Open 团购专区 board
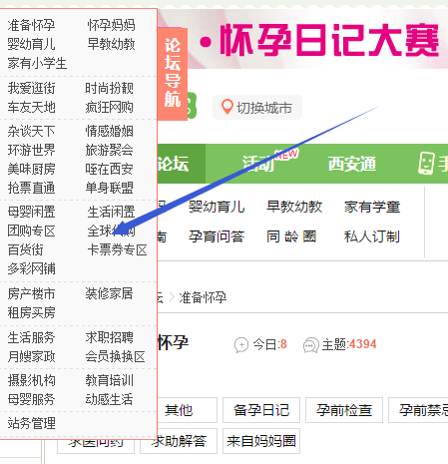Image resolution: width=448 pixels, height=464 pixels. click(x=31, y=231)
